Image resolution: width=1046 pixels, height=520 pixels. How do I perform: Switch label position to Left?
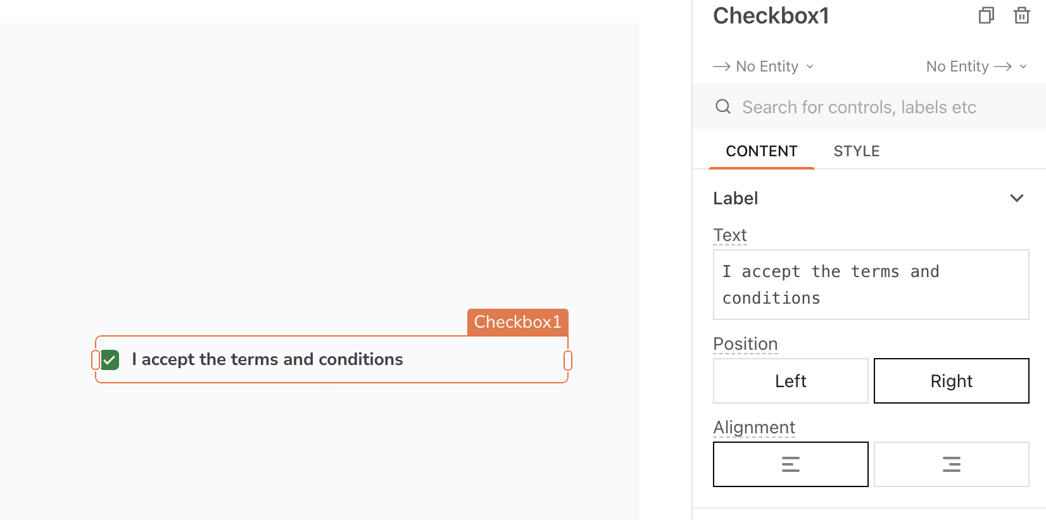coord(790,380)
